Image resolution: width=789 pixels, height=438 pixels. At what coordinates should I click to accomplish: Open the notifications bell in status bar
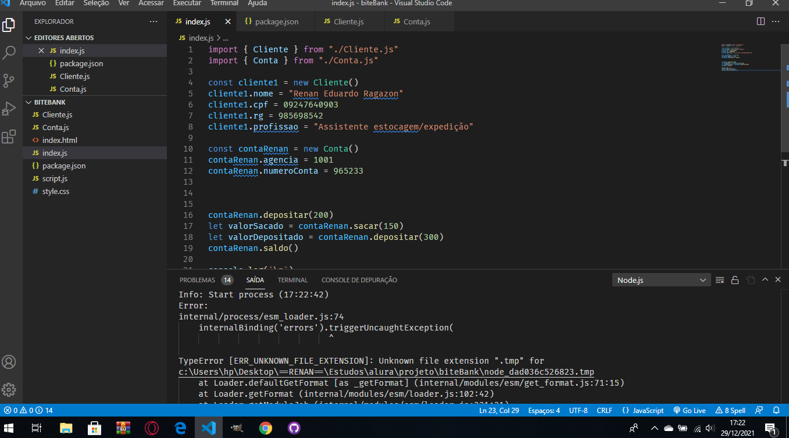[776, 410]
